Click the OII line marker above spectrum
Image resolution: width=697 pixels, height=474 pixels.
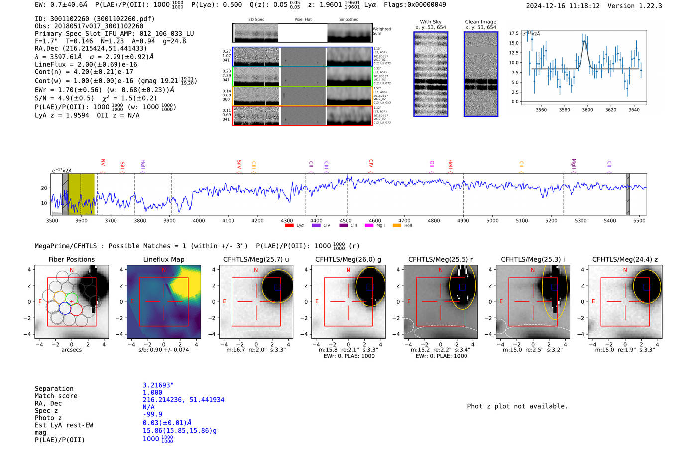point(432,166)
